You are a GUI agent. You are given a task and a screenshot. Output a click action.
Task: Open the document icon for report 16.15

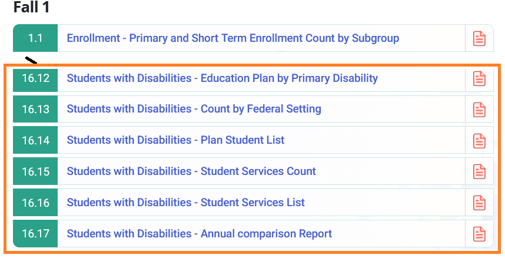click(479, 171)
